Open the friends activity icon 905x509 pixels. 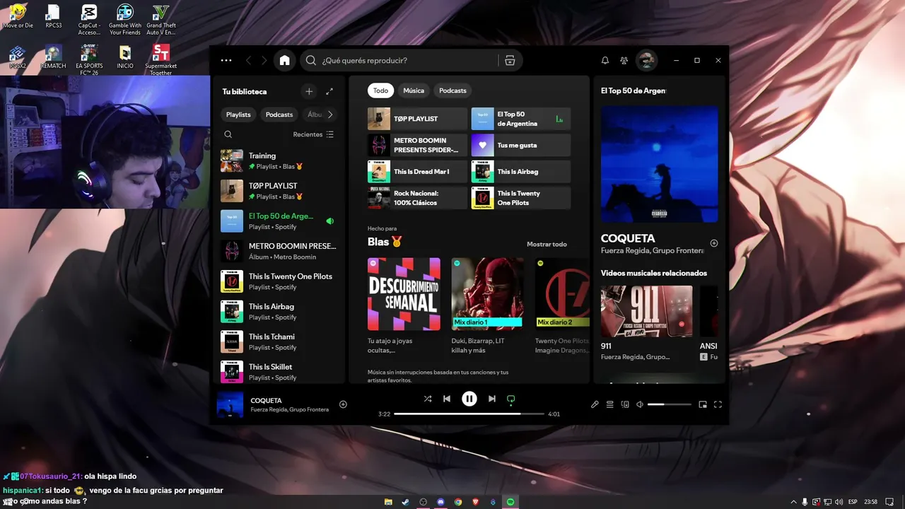(x=624, y=61)
